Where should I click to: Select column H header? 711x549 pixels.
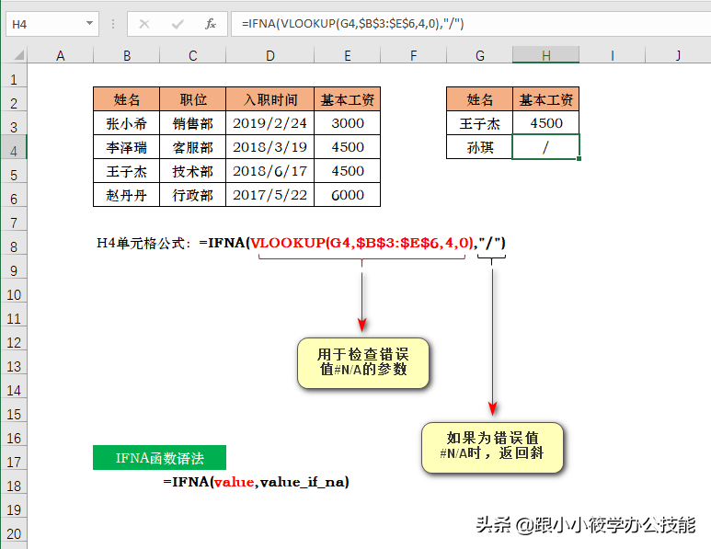click(x=546, y=55)
